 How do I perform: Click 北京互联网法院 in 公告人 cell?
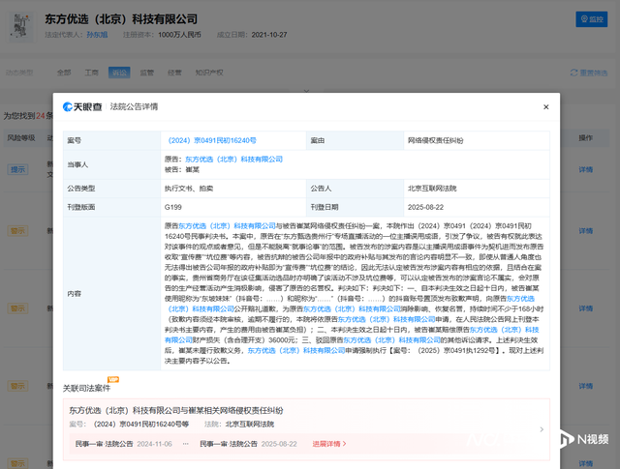click(x=432, y=189)
